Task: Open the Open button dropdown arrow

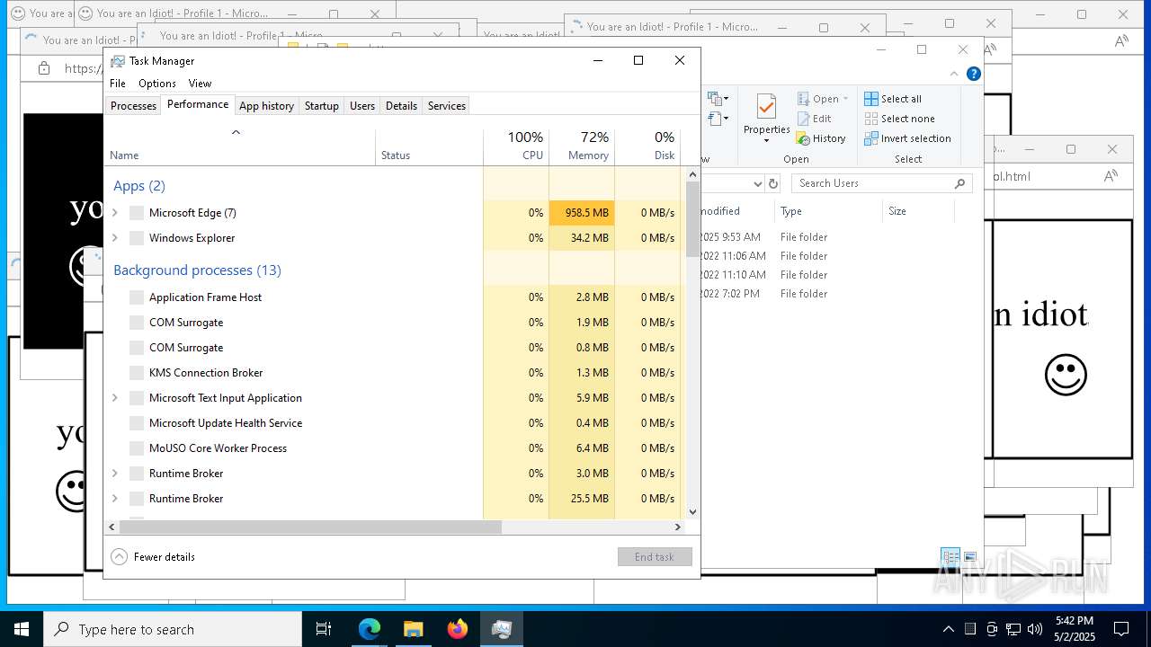Action: [846, 99]
